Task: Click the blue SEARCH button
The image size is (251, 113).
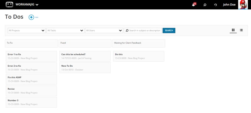Action: coord(169,31)
